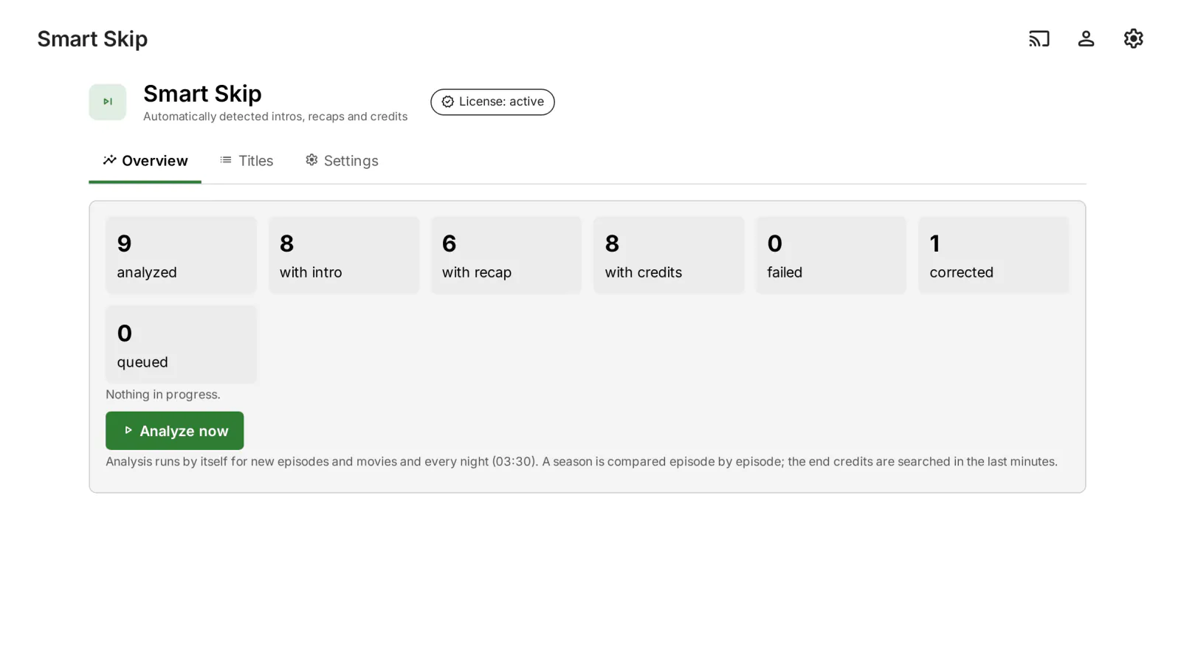Viewport: 1181px width, 664px height.
Task: Click the Titles list icon
Action: [226, 160]
